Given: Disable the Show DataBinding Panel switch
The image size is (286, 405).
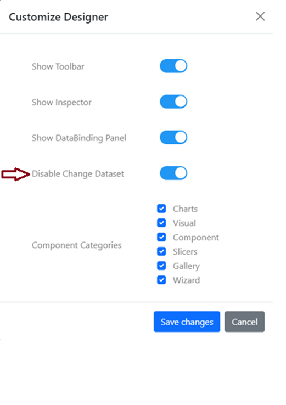Looking at the screenshot, I should point(173,137).
